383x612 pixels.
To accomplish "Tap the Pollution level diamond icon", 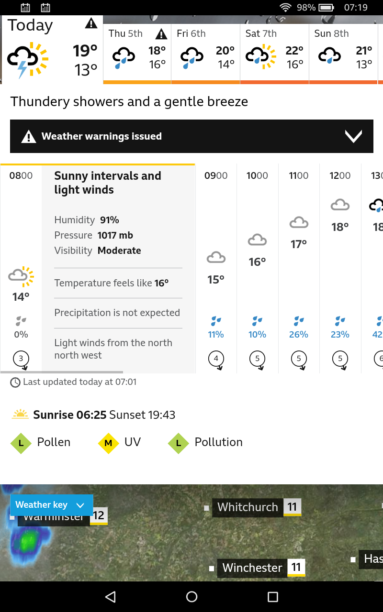I will [x=179, y=443].
